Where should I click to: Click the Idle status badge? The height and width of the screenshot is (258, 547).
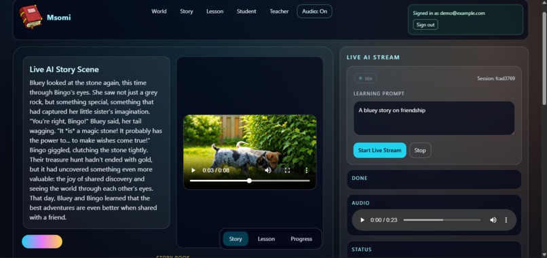365,78
